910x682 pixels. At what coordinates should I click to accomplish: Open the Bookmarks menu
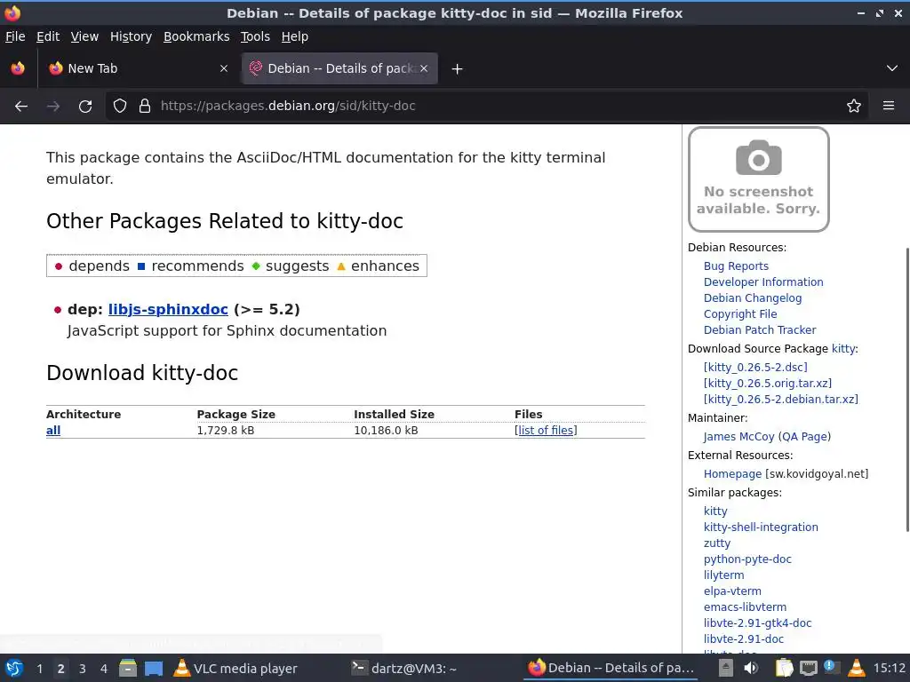tap(196, 36)
